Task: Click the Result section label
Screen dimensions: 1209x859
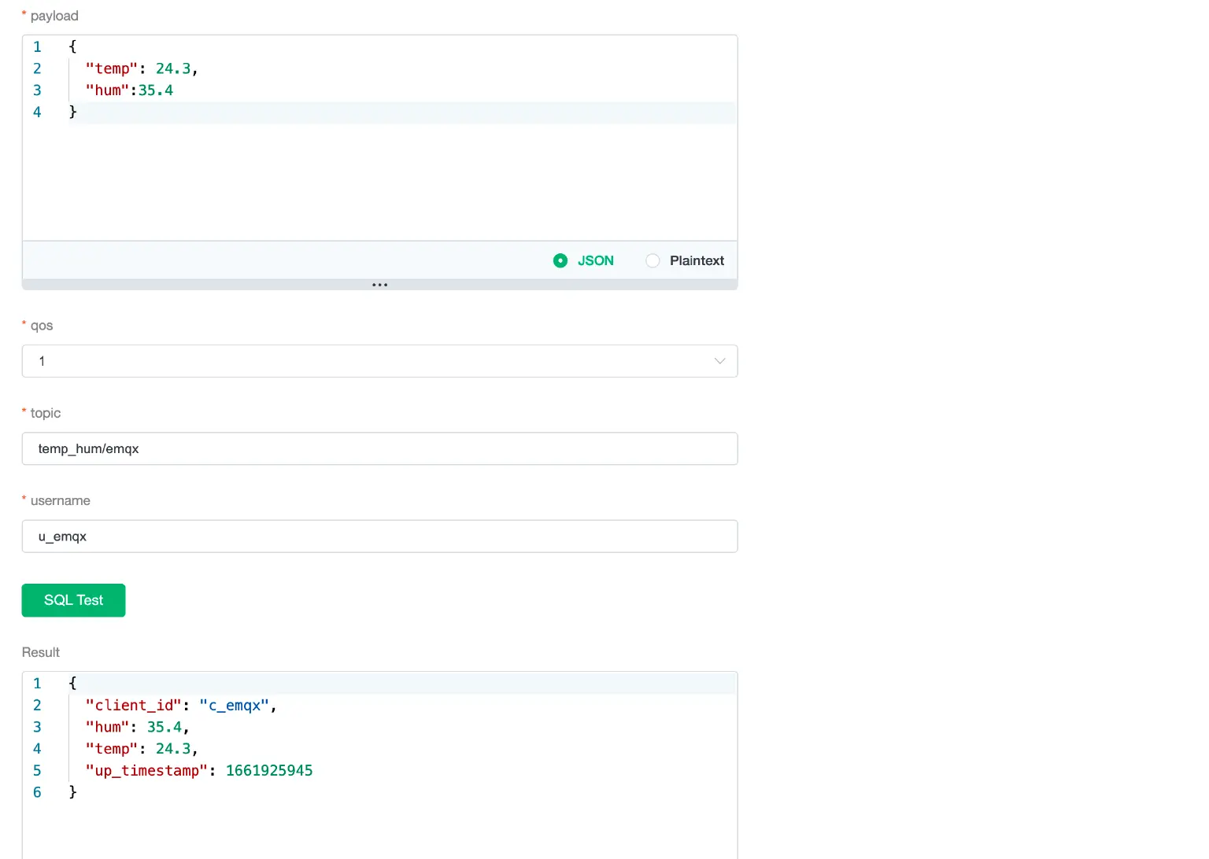Action: [x=40, y=652]
